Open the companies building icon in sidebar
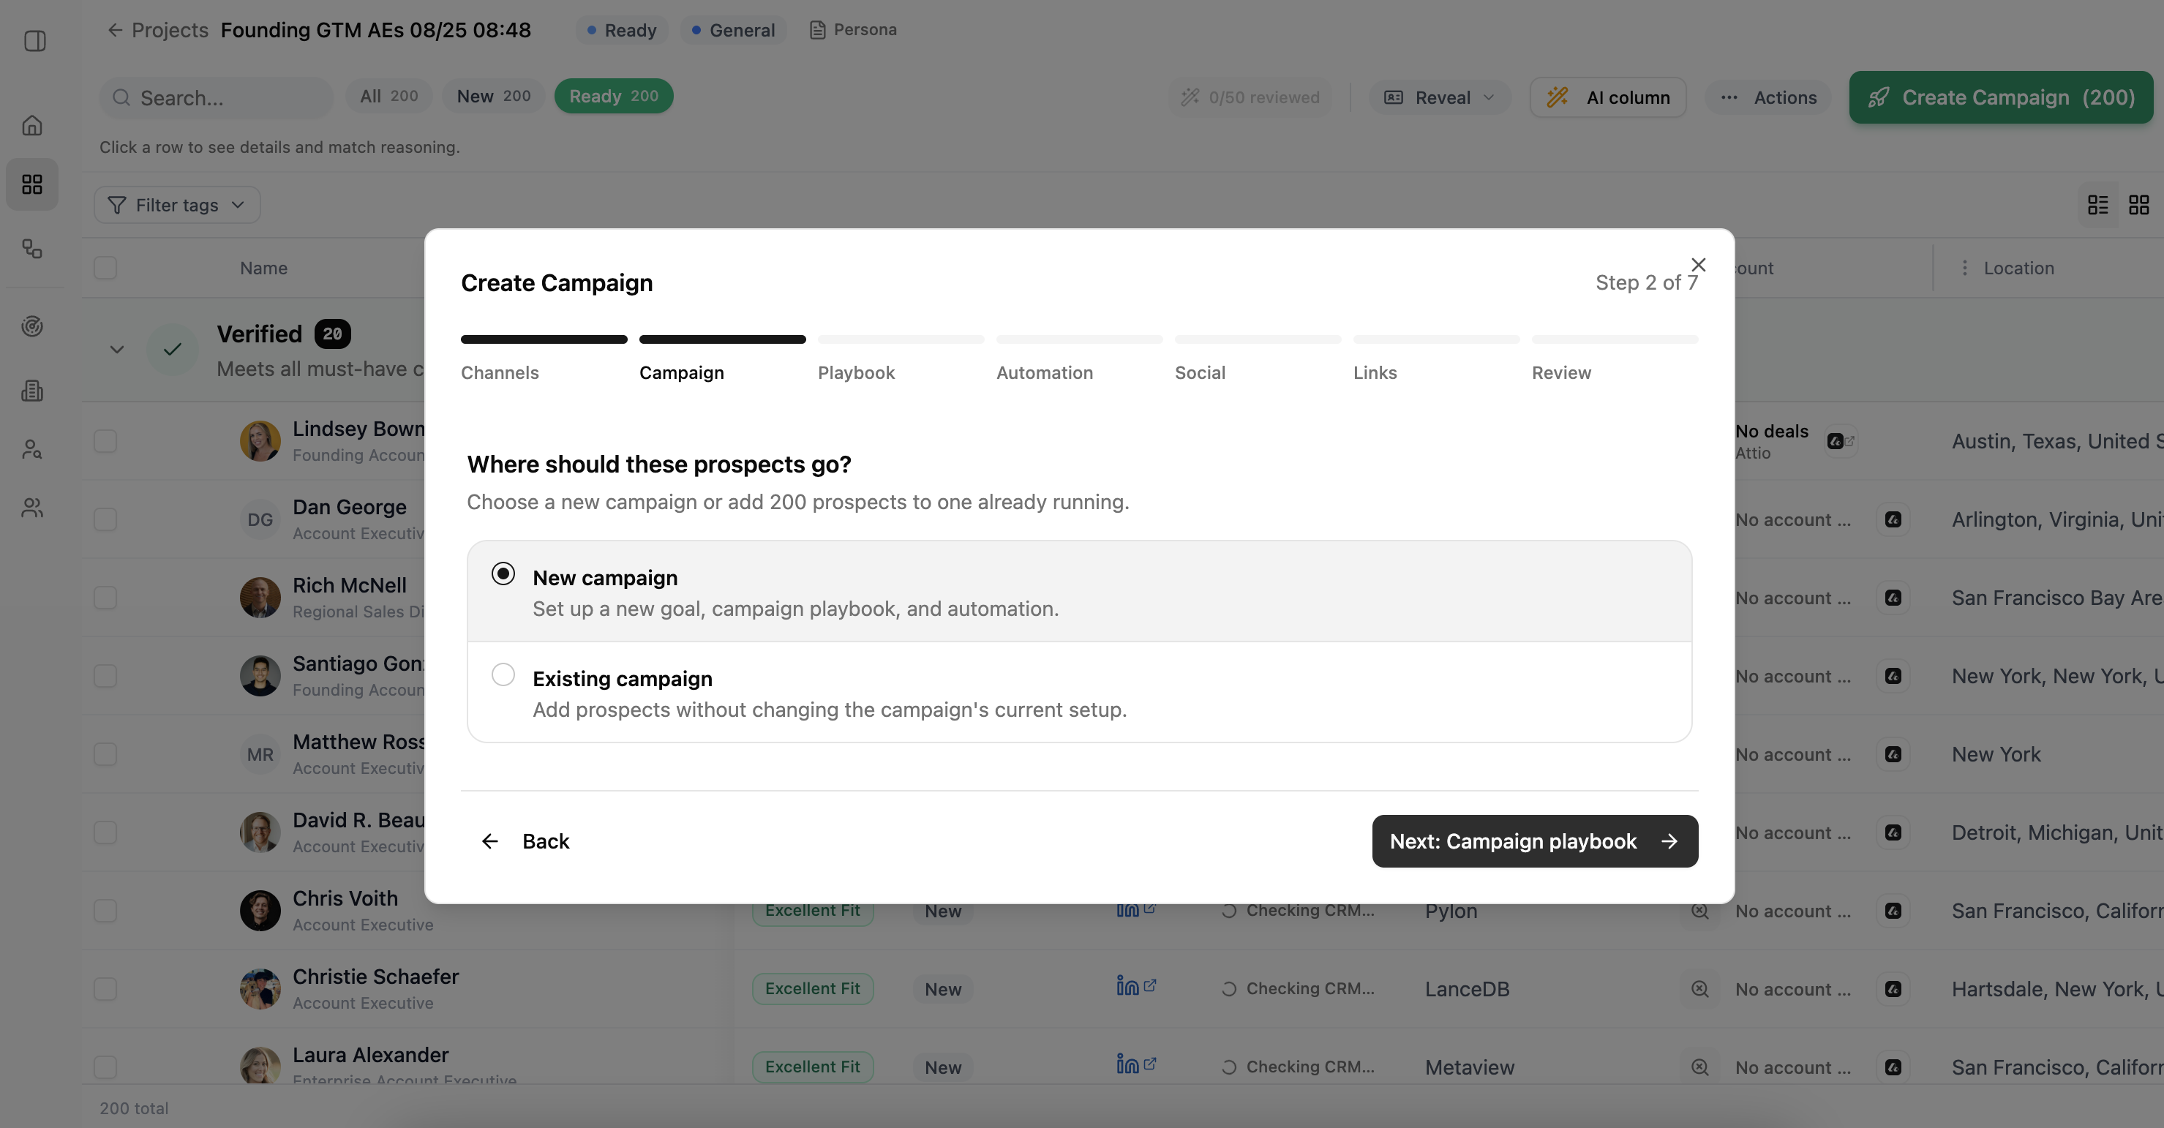 coord(32,391)
